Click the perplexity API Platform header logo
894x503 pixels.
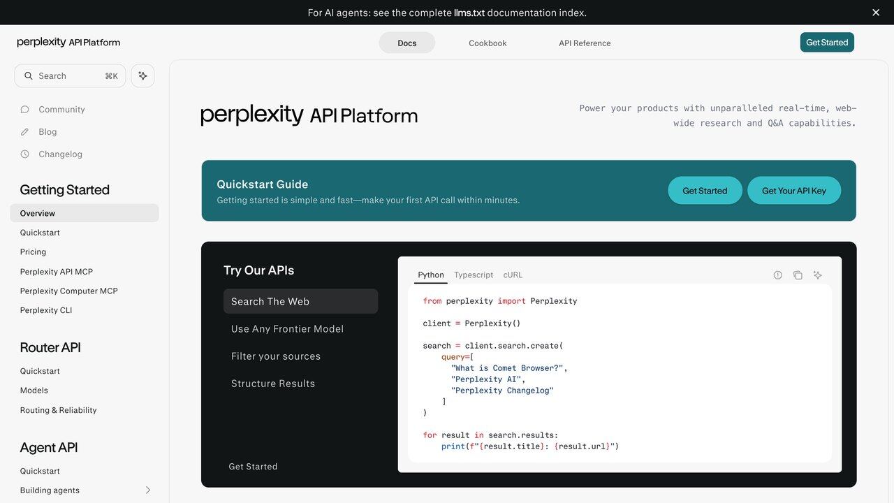(x=68, y=43)
